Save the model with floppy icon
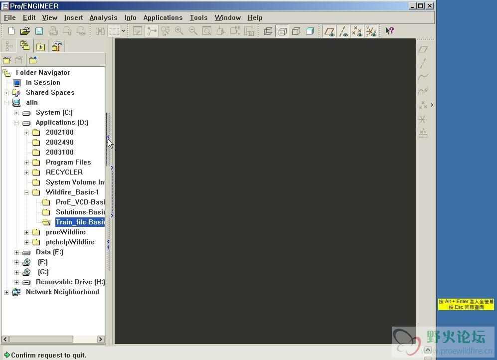Viewport: 497px width, 360px height. (x=39, y=31)
